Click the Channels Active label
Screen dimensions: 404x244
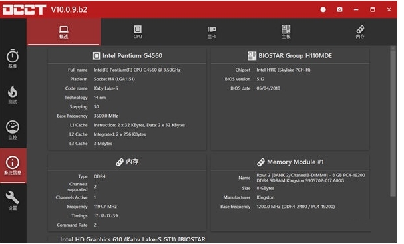(x=71, y=197)
